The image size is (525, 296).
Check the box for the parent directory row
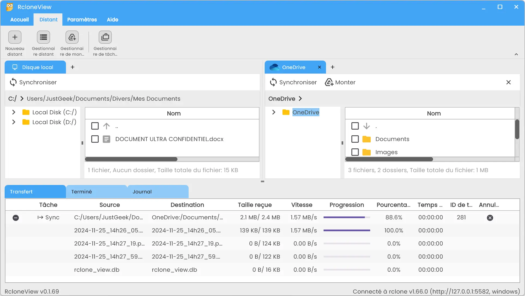click(95, 126)
